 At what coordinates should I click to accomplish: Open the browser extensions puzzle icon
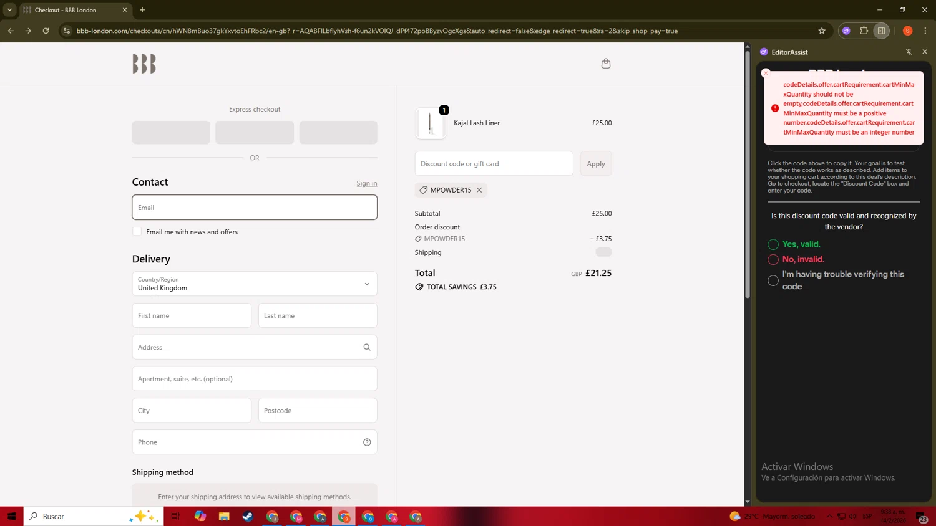[x=864, y=31]
